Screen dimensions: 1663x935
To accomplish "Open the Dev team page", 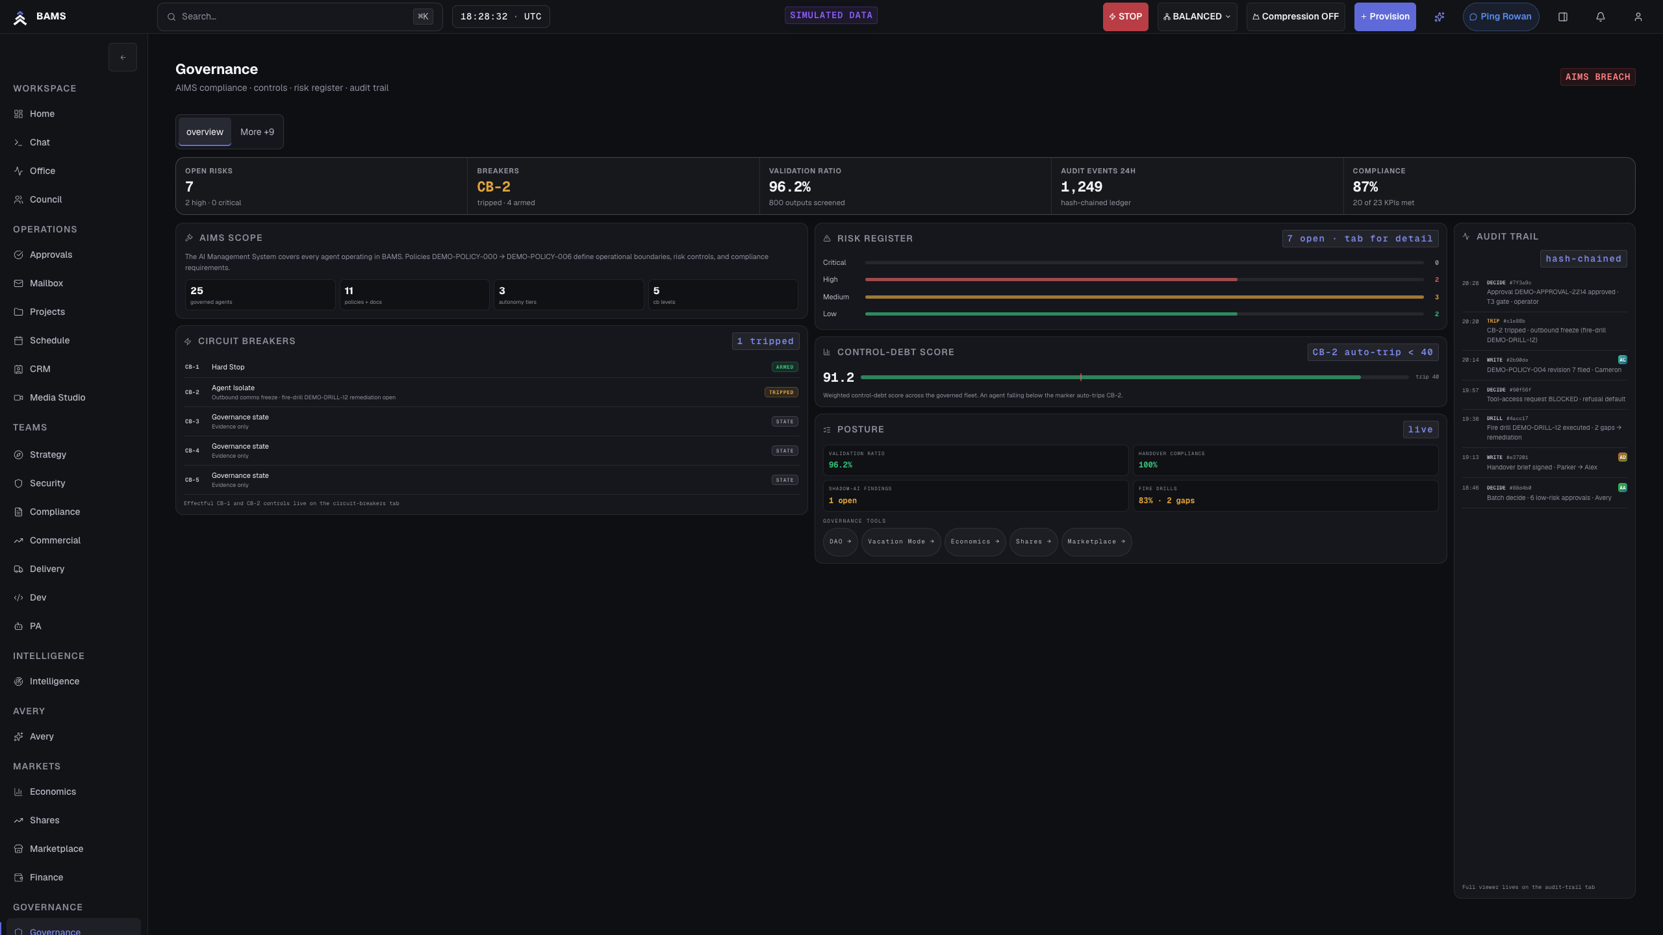I will (x=73, y=597).
